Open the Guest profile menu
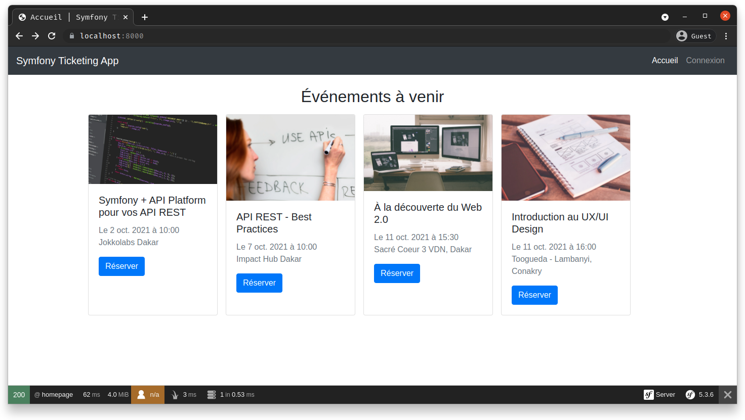 [695, 36]
